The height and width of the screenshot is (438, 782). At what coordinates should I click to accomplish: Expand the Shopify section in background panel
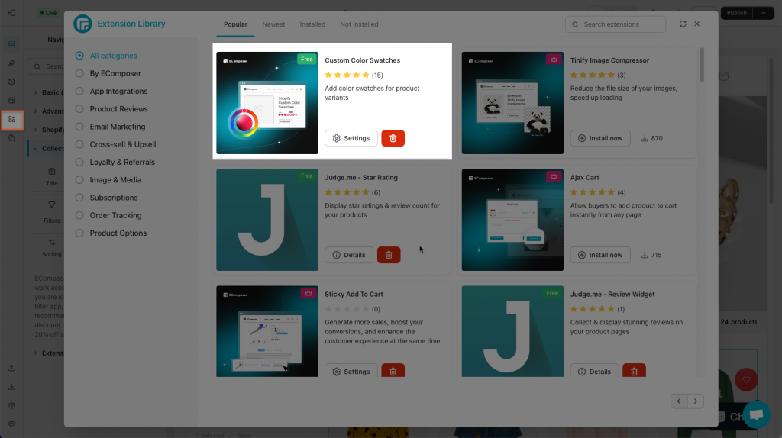tap(35, 130)
